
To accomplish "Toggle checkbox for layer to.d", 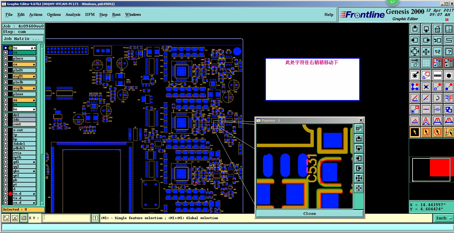I will coord(6,194).
